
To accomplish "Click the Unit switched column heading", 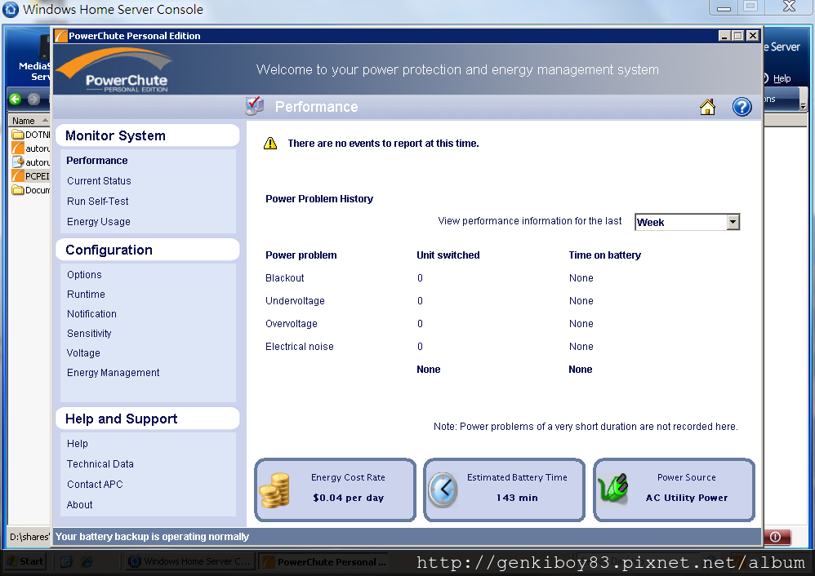I will click(448, 255).
